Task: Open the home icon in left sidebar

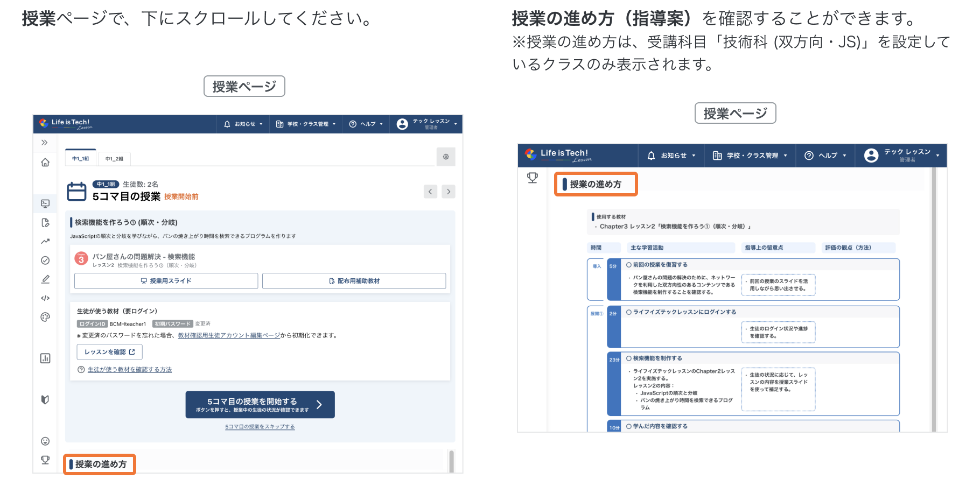Action: tap(45, 163)
